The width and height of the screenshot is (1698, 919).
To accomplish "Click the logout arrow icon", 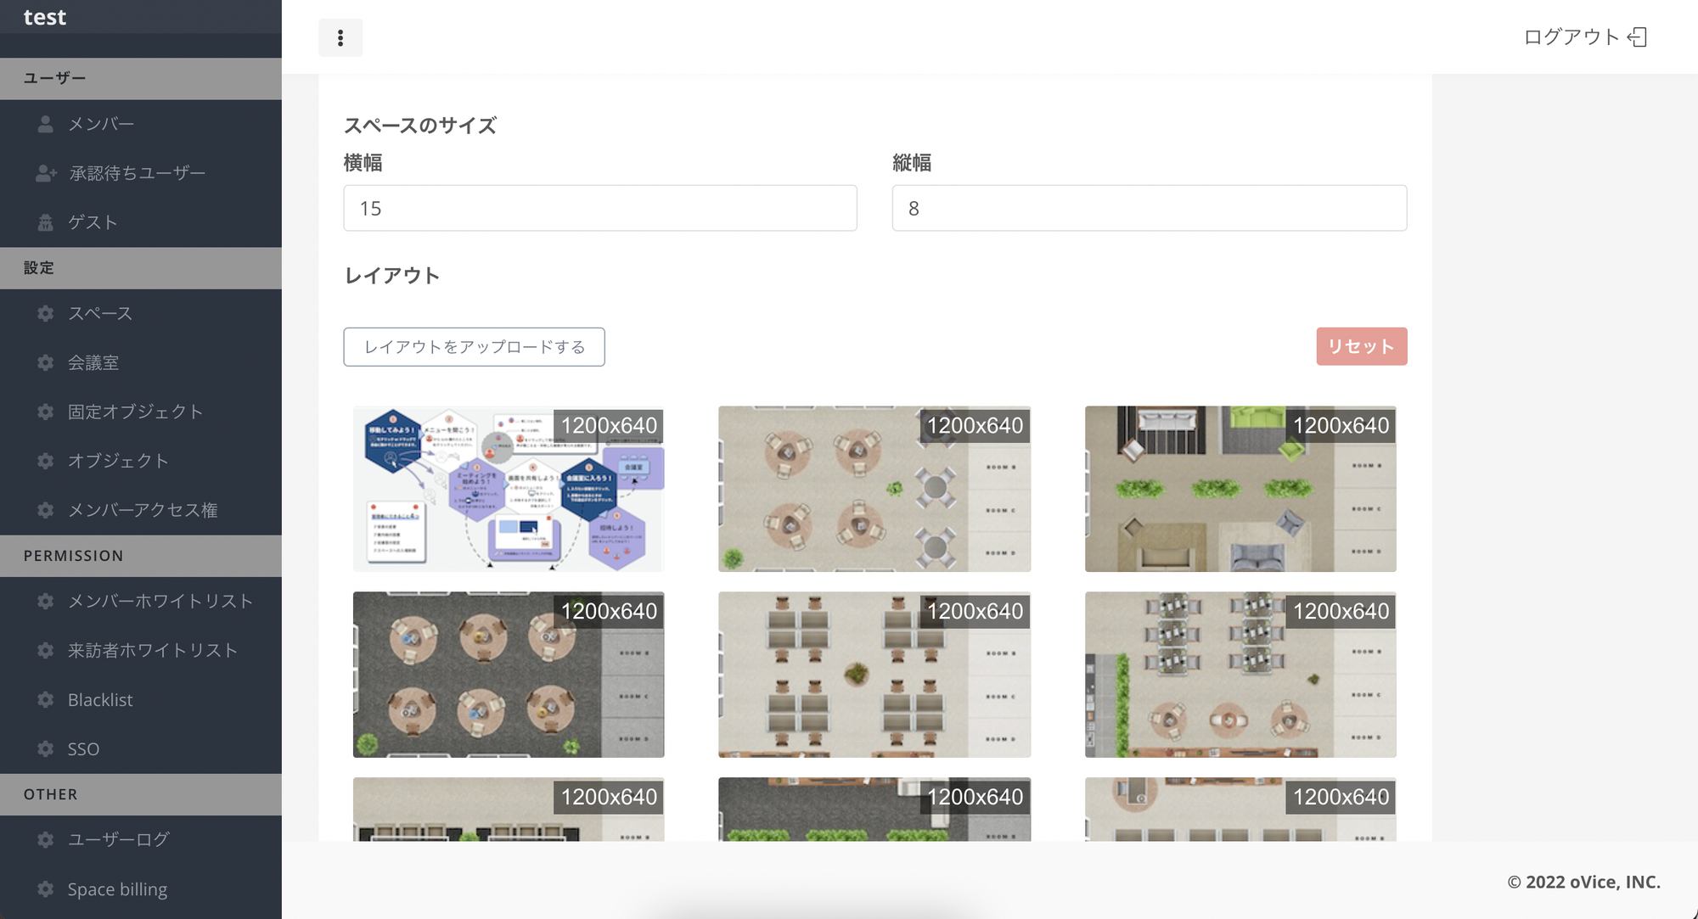I will tap(1638, 37).
